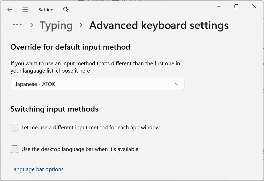The height and width of the screenshot is (181, 264).
Task: Click the search icon beside Settings title
Action: click(x=66, y=10)
